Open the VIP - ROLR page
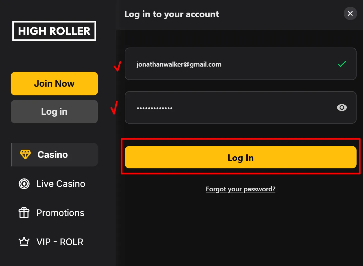363x266 pixels. click(60, 242)
